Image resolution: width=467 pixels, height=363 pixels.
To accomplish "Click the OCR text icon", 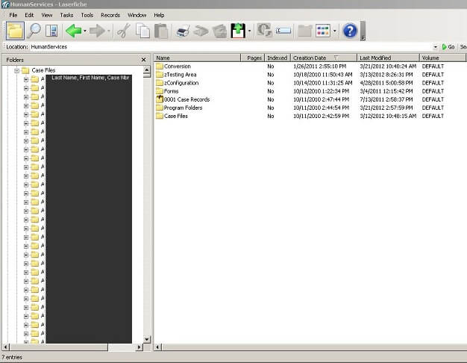I will pos(264,31).
